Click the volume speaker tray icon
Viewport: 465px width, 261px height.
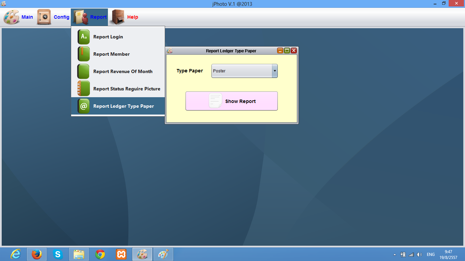[x=419, y=254]
